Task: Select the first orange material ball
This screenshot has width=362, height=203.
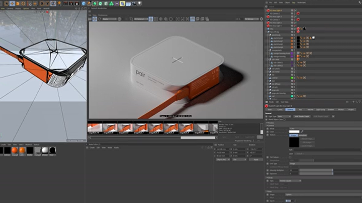Action: coord(15,150)
